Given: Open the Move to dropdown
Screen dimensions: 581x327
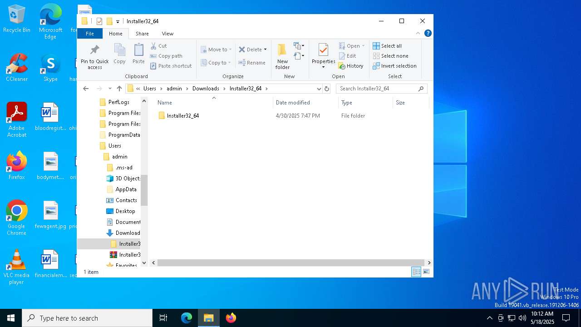Looking at the screenshot, I should tap(216, 50).
